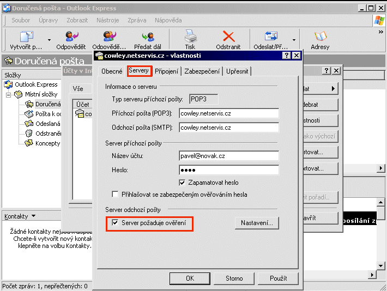Switch to the Zabezpečení tab

[x=202, y=71]
